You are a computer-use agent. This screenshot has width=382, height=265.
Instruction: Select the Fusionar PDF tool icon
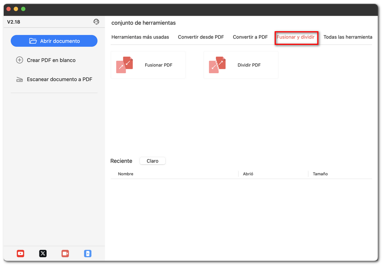tap(124, 64)
